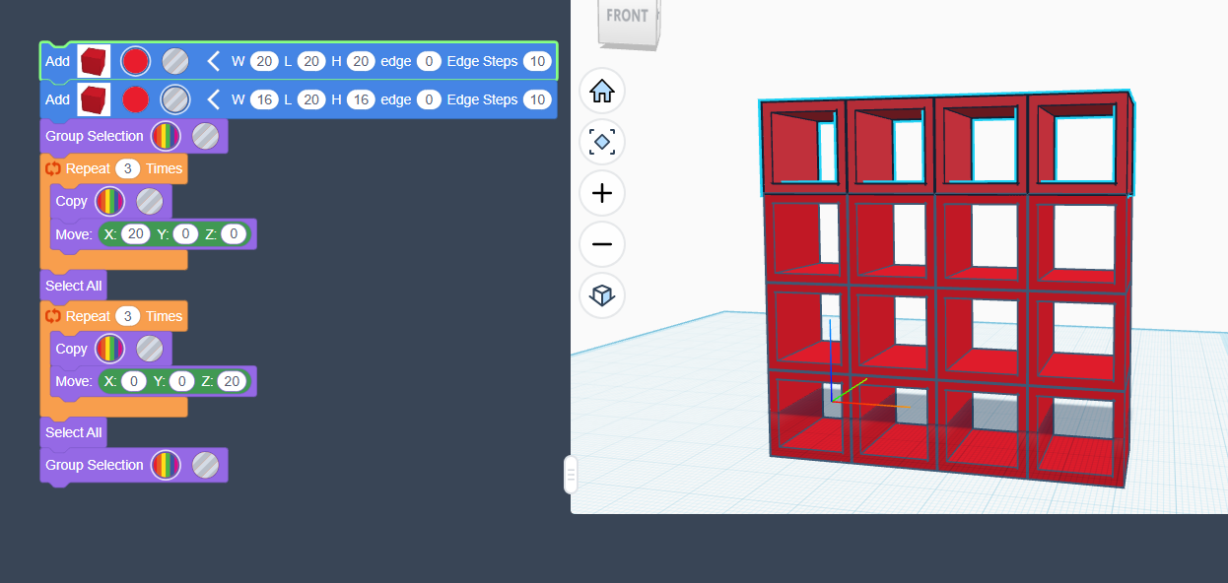The image size is (1228, 583).
Task: Click the red cube icon in the second Add block
Action: 94,99
